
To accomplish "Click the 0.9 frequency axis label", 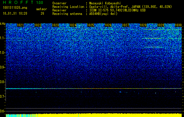I will (3, 67).
